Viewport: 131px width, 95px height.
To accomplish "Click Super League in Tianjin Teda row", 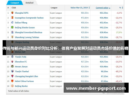I will (x=56, y=57).
